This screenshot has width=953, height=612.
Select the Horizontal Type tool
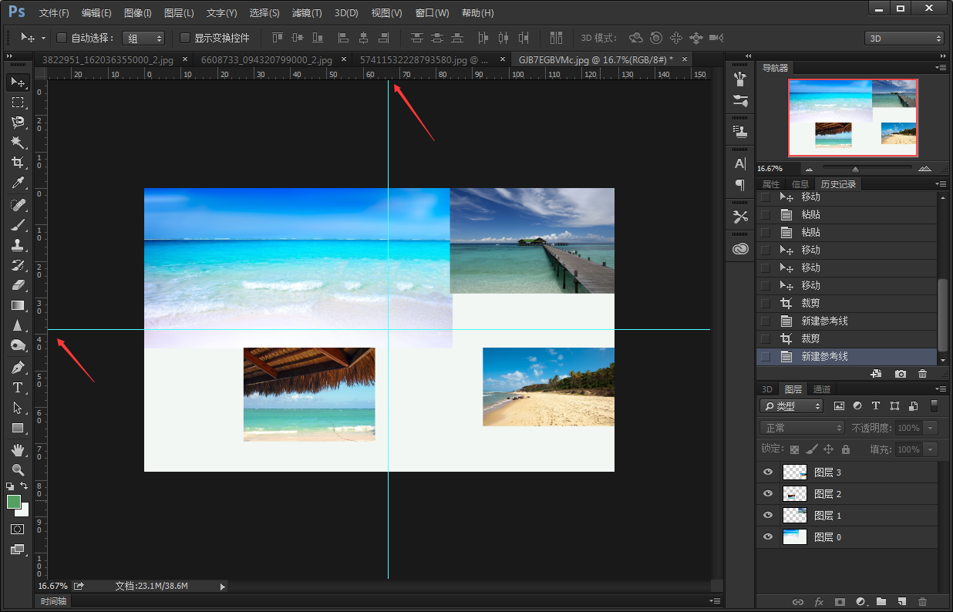(x=17, y=388)
